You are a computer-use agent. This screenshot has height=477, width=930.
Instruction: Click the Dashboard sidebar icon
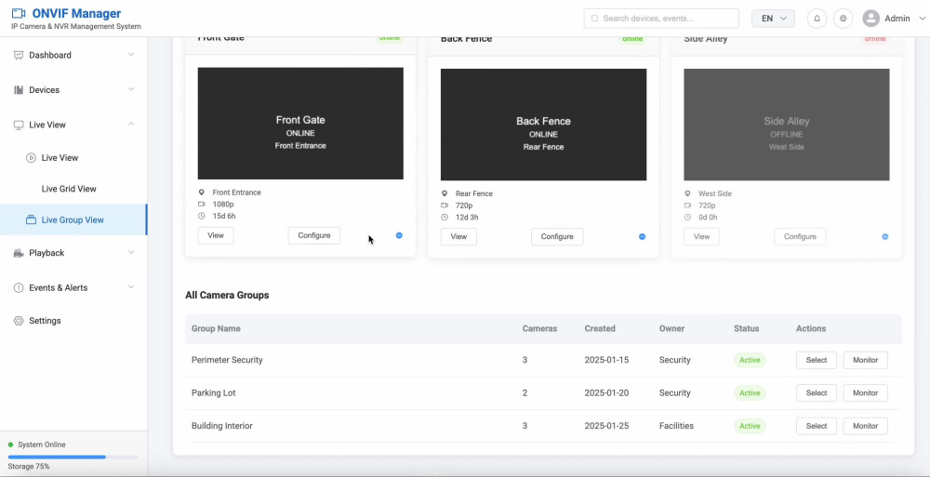19,55
